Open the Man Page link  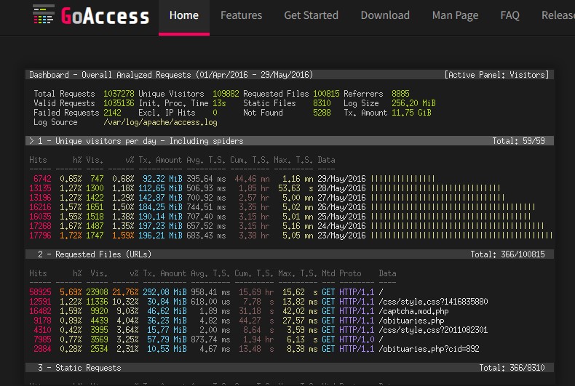455,15
